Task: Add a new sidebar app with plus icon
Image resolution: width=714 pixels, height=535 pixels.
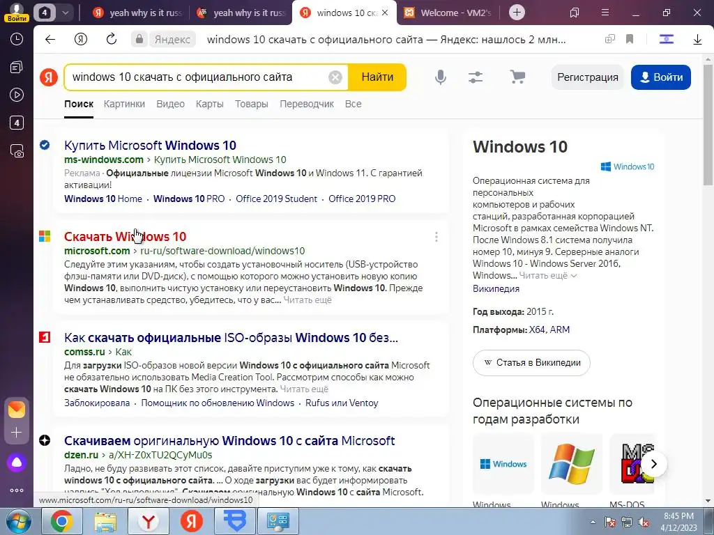Action: coord(17,432)
